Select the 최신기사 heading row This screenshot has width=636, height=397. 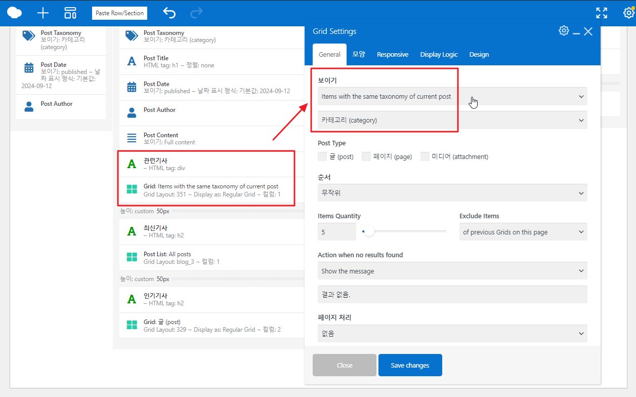pyautogui.click(x=211, y=231)
